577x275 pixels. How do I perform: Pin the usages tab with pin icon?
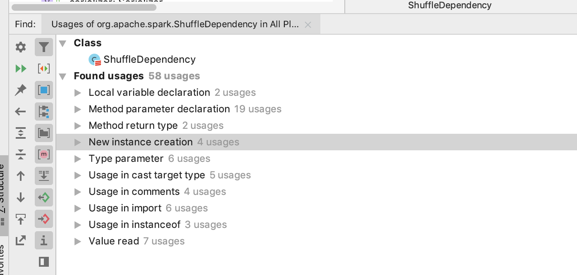point(21,90)
